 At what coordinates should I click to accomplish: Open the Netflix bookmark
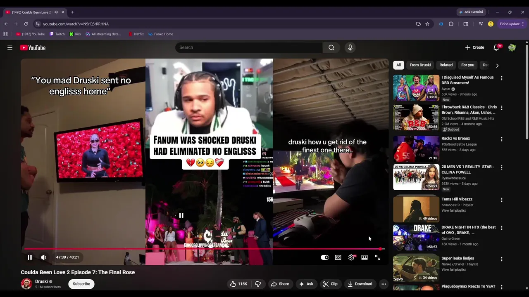[x=136, y=34]
